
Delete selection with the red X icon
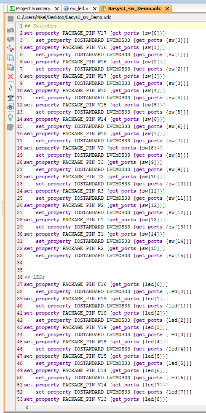point(10,76)
